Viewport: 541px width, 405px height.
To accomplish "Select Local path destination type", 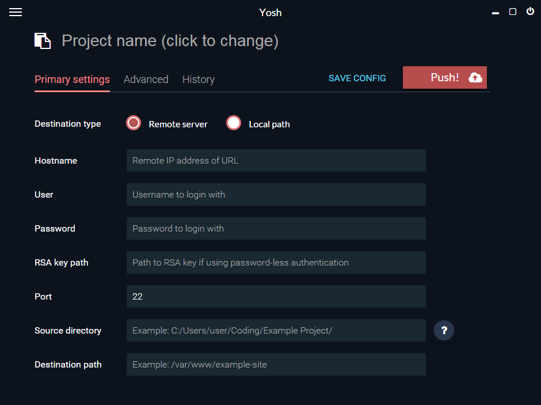I will 234,123.
